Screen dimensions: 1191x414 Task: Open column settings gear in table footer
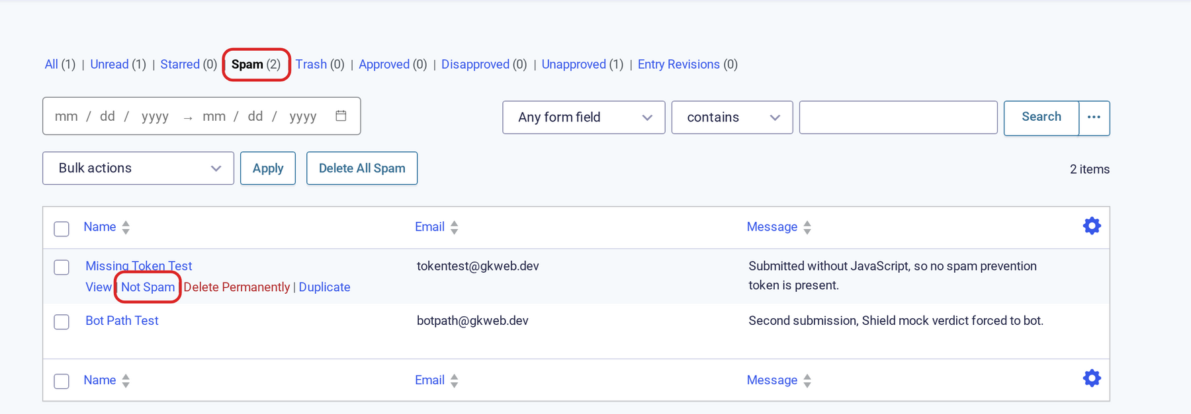[1092, 378]
